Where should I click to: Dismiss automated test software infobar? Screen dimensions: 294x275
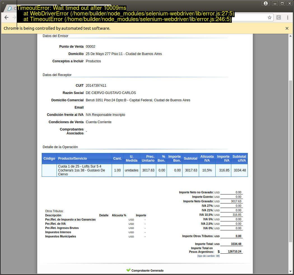[x=287, y=28]
